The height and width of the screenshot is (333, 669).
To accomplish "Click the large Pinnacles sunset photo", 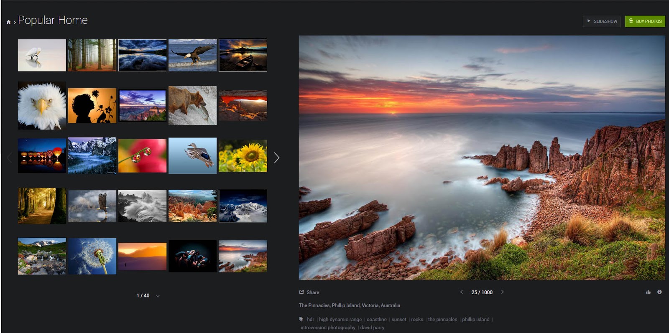I will pos(482,158).
